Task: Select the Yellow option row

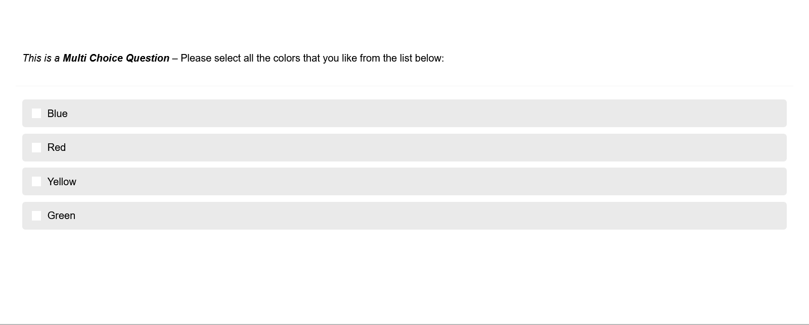Action: pos(404,181)
